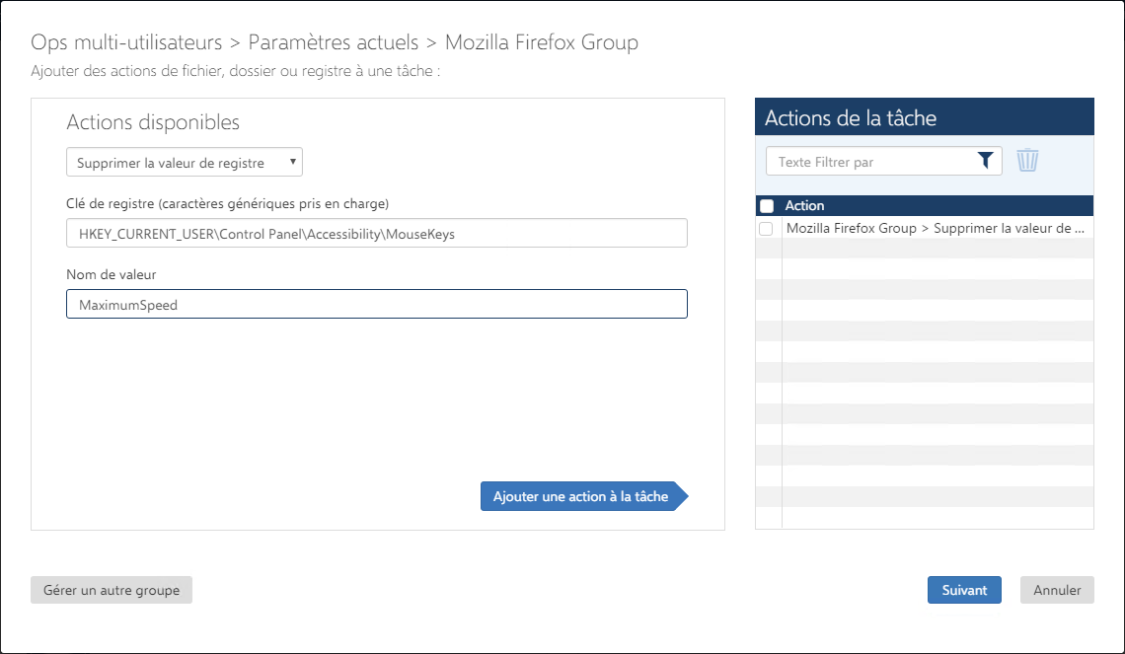Click the trash delete icon
Screen dimensions: 1125x654
click(1027, 161)
